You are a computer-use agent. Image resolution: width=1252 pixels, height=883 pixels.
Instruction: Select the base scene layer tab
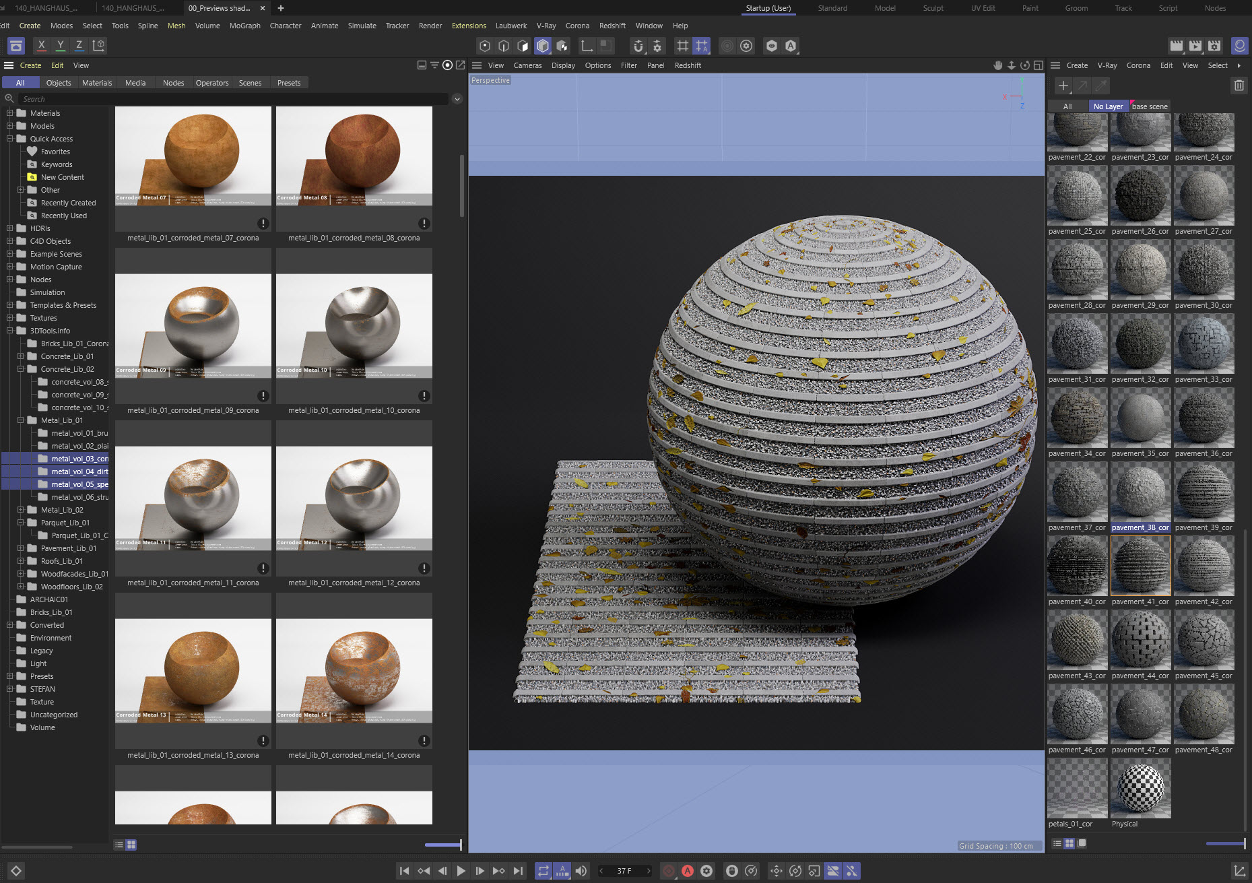[1150, 106]
